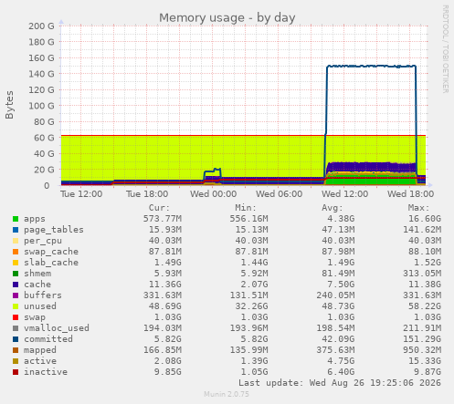Click the 'mapped' legend label
454x404 pixels.
(x=40, y=350)
